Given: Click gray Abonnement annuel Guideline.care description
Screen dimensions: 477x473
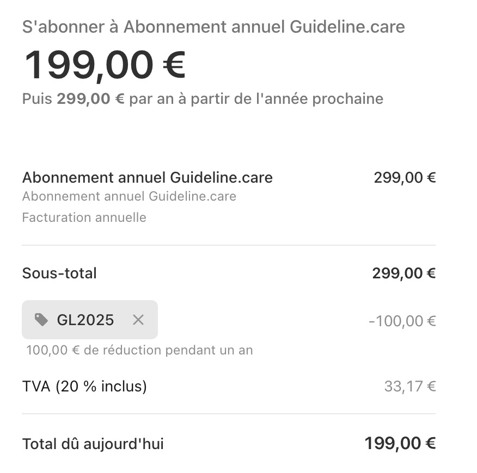Looking at the screenshot, I should [129, 196].
